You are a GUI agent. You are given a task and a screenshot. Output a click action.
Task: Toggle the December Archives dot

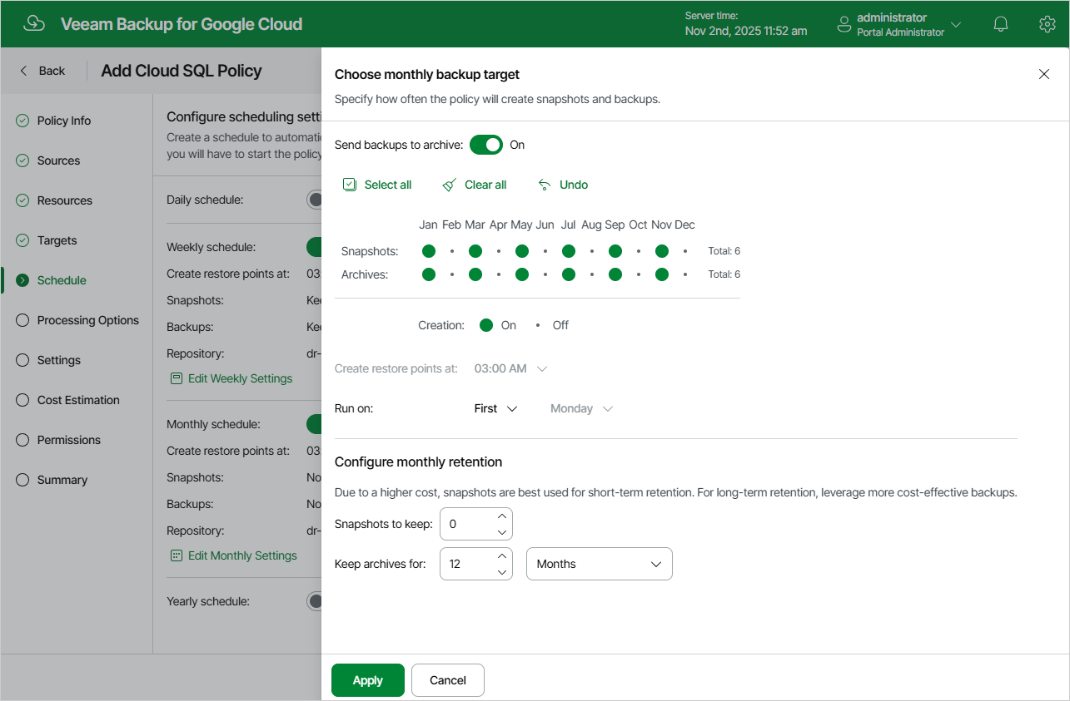tap(685, 274)
